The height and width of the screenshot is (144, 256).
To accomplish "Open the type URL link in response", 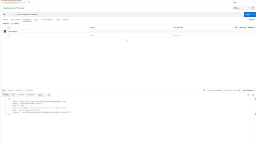I will (43, 102).
